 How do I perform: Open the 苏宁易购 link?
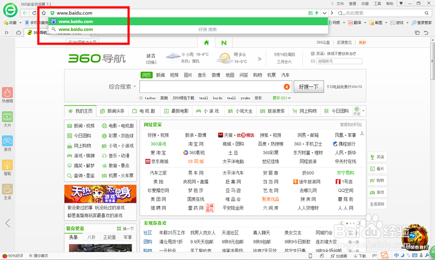[345, 173]
